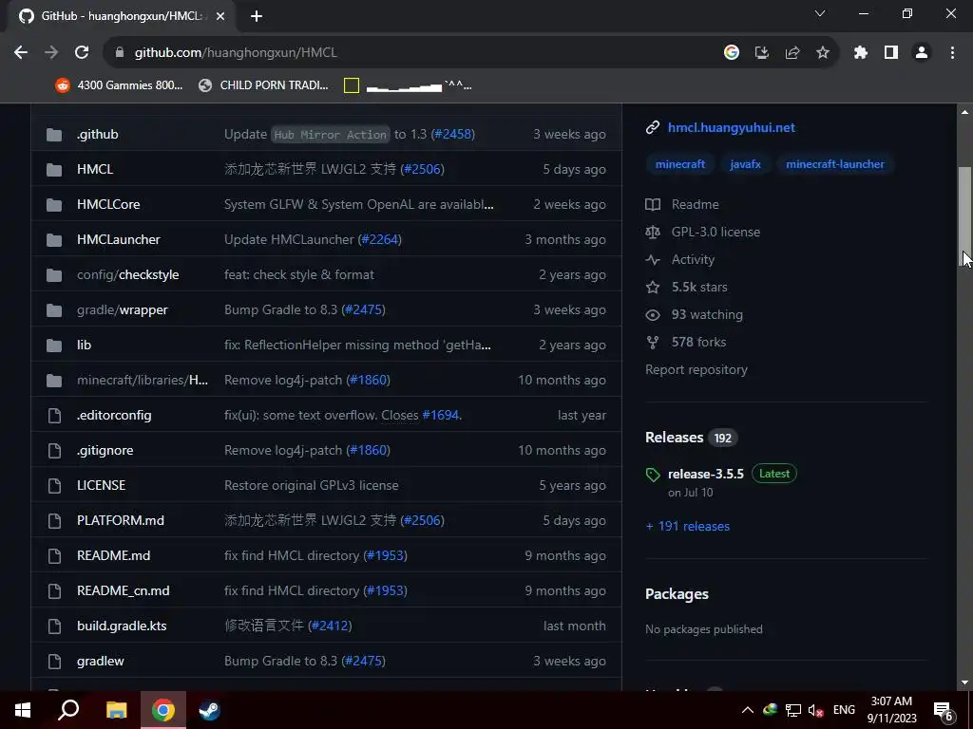Click the file icon beside LICENSE

54,485
